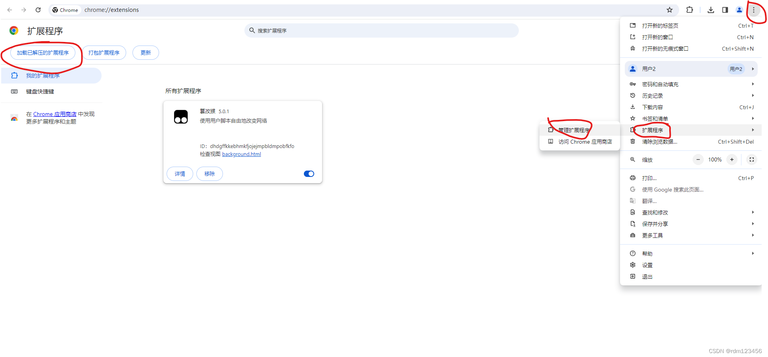
Task: Click the 搜索扩展程序 search field
Action: pyautogui.click(x=382, y=30)
